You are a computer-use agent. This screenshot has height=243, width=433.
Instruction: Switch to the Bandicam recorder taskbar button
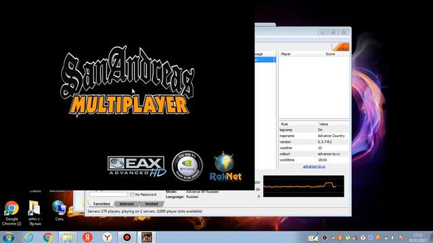pos(127,237)
